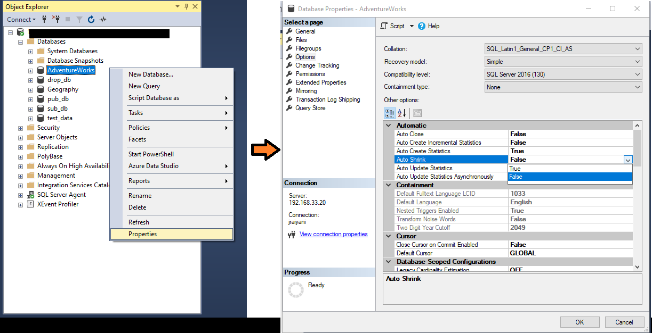Click the database icon in the dialog title bar
652x333 pixels.
coord(291,9)
